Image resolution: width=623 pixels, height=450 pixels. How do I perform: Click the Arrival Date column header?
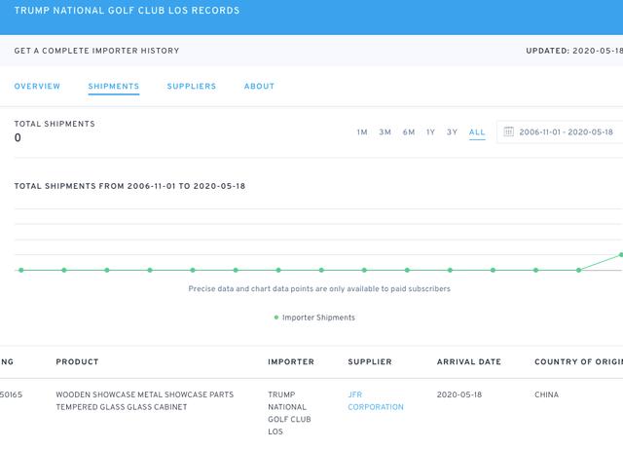469,361
